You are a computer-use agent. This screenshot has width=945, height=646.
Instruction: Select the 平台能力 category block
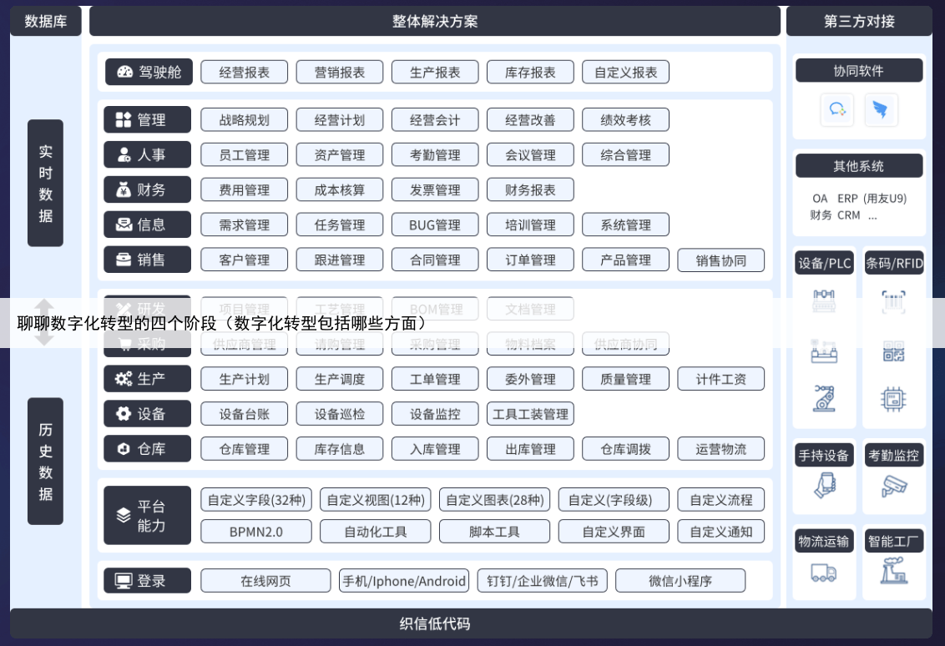[148, 516]
